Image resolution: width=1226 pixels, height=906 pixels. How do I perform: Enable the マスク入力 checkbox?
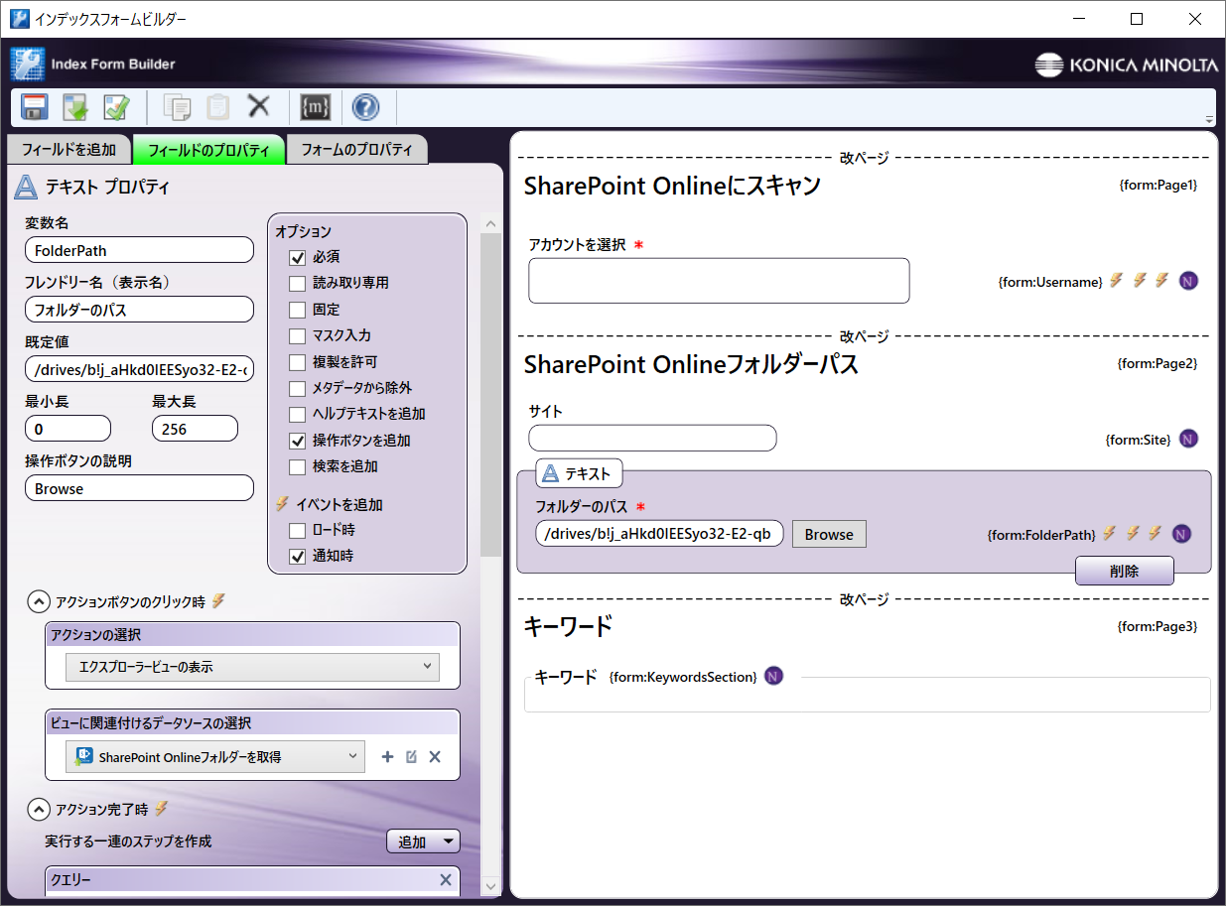297,335
